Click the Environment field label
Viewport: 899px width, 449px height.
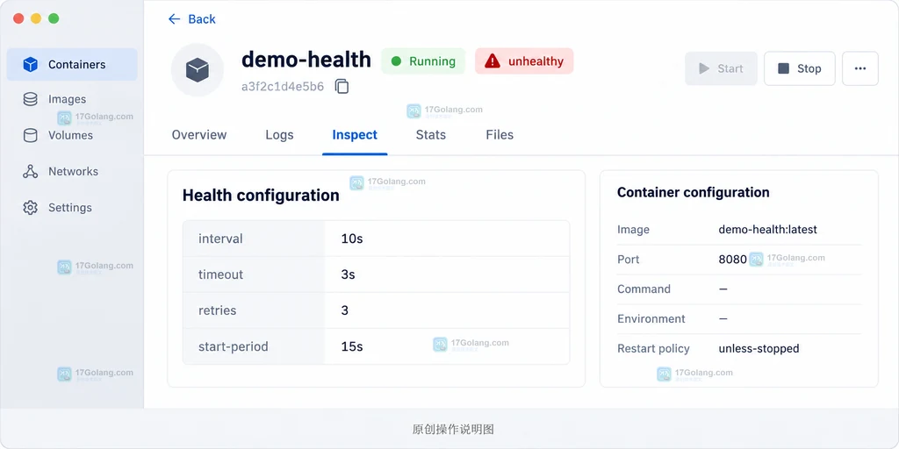point(651,318)
